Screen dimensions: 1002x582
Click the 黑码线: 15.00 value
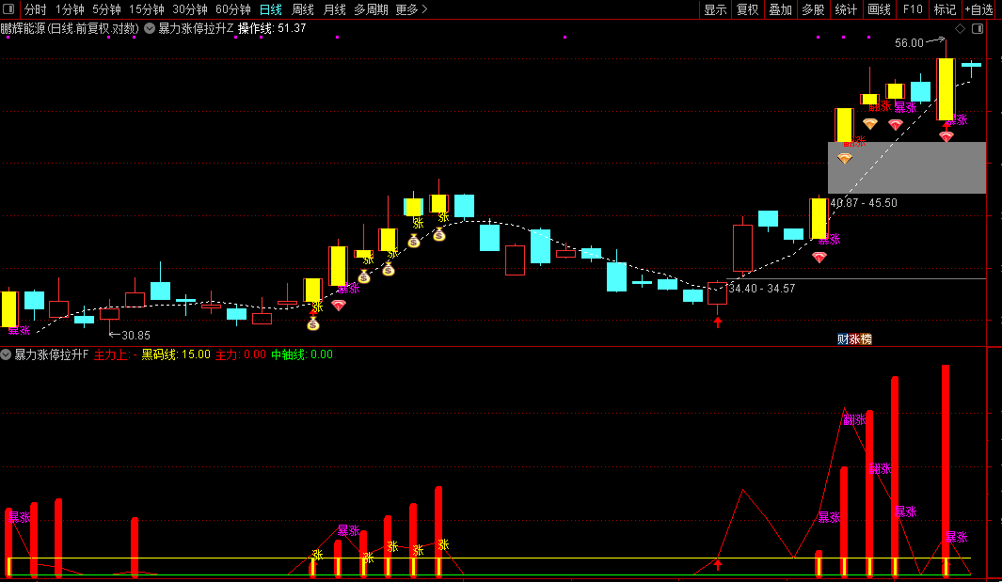(x=176, y=354)
